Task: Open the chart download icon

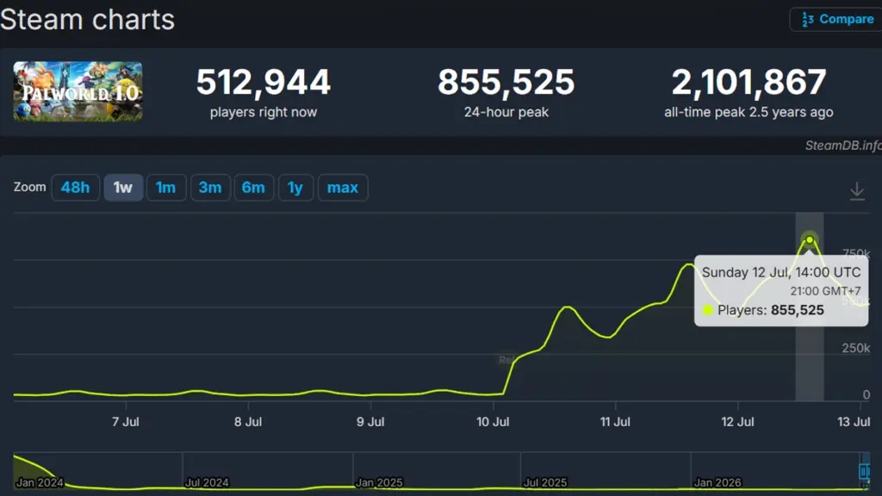Action: pos(857,190)
